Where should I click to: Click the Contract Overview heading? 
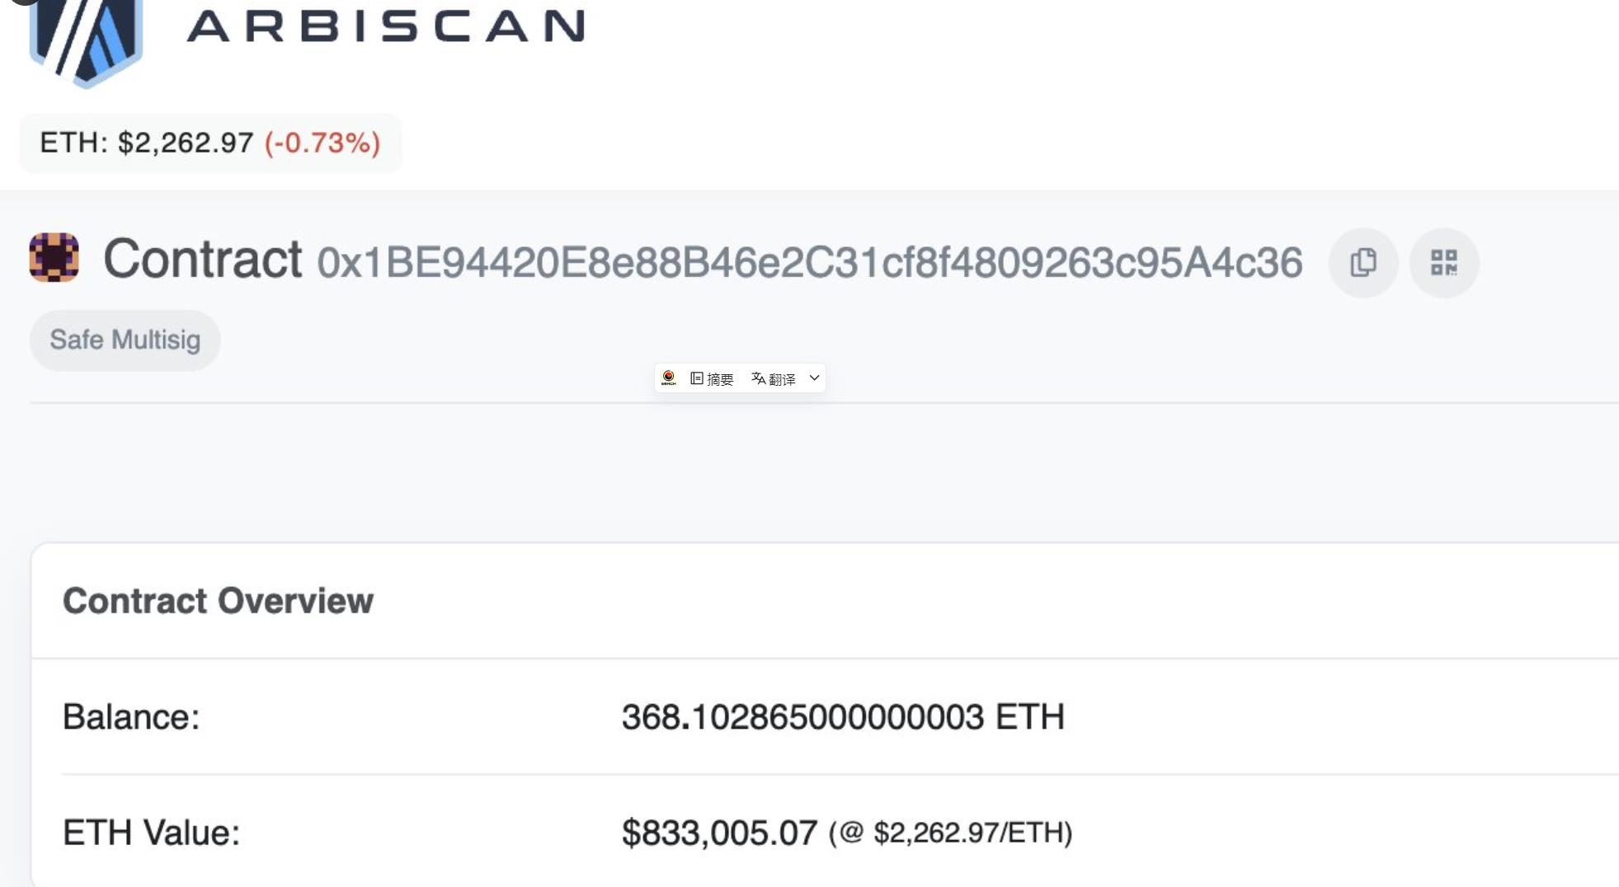coord(218,600)
